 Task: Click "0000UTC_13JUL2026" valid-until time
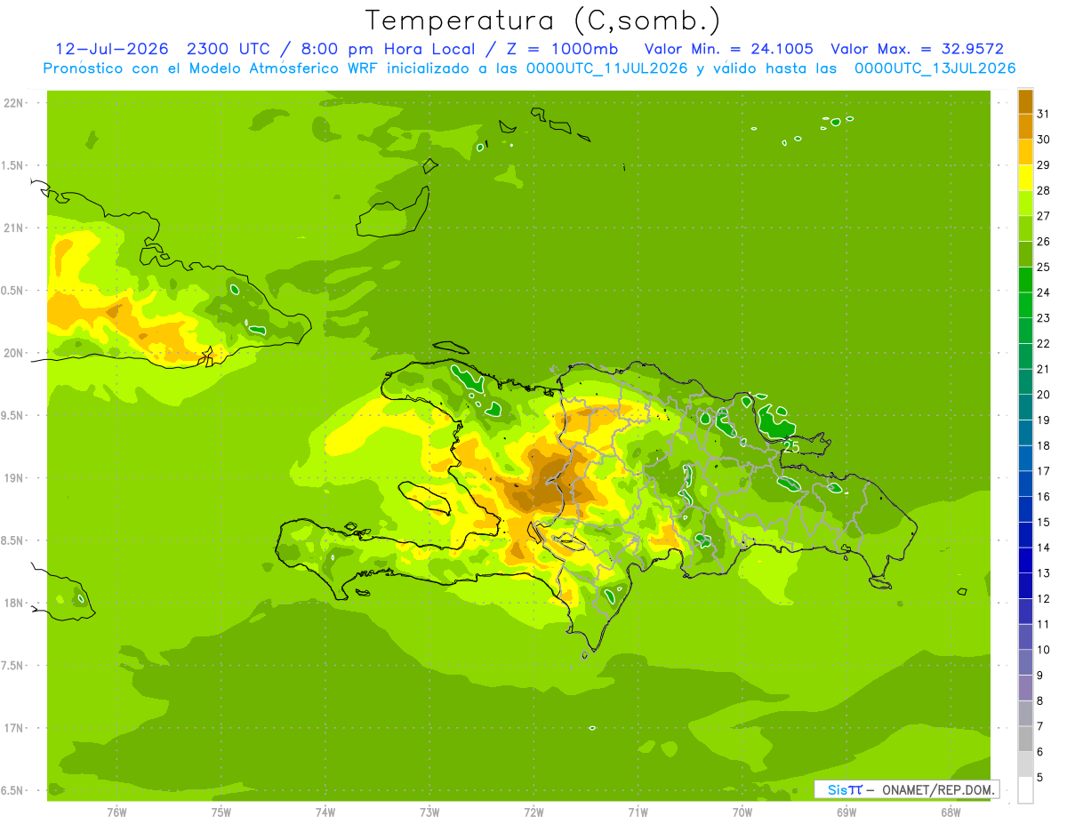coord(935,68)
